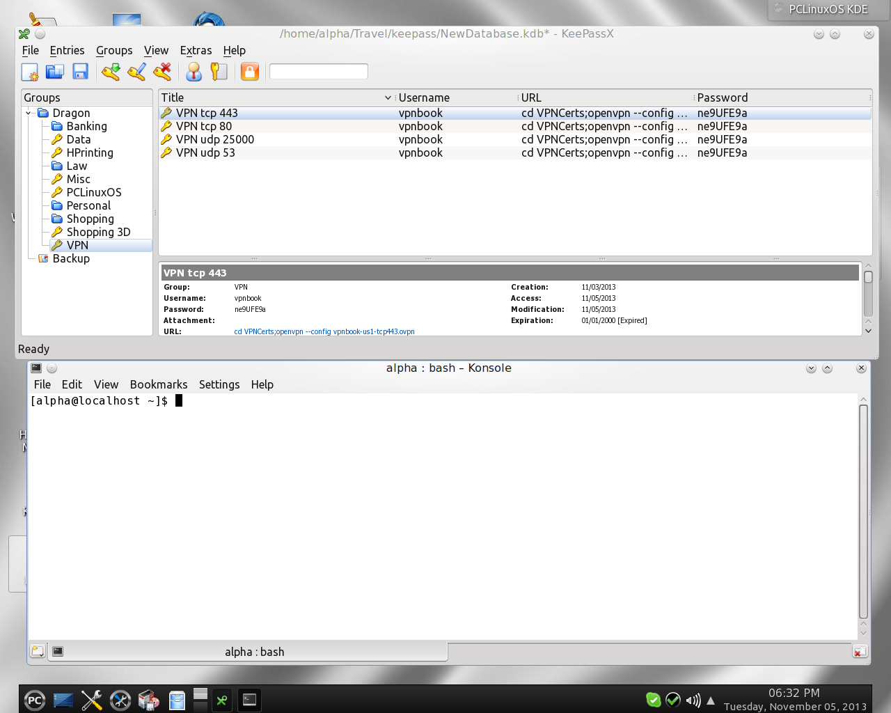
Task: Open the wrench and screwdriver configuration icon
Action: click(x=91, y=700)
